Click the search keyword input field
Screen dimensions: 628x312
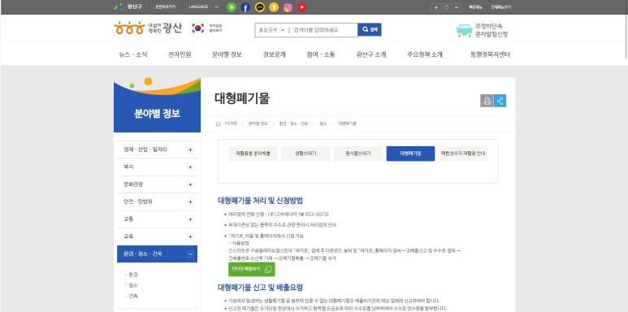(323, 29)
